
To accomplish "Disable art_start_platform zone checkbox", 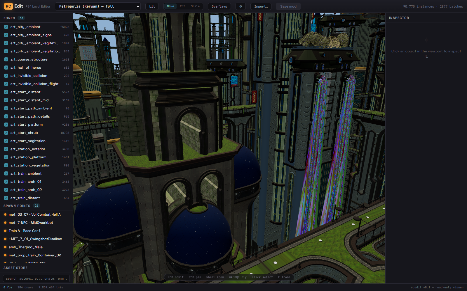I will [6, 125].
